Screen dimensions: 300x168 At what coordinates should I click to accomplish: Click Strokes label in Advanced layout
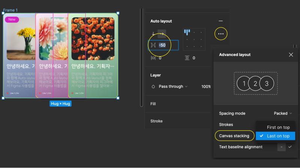[226, 124]
